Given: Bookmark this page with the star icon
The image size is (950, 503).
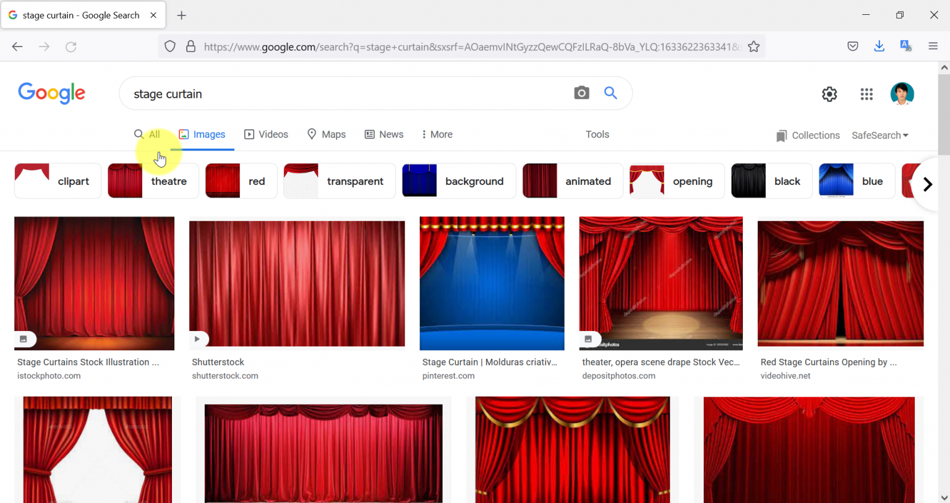Looking at the screenshot, I should click(x=754, y=46).
